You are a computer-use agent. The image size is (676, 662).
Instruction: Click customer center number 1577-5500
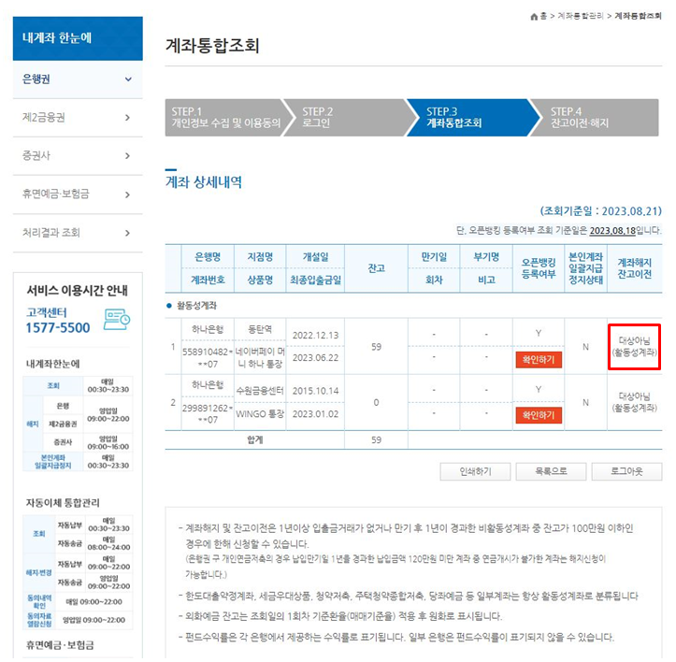pos(58,328)
